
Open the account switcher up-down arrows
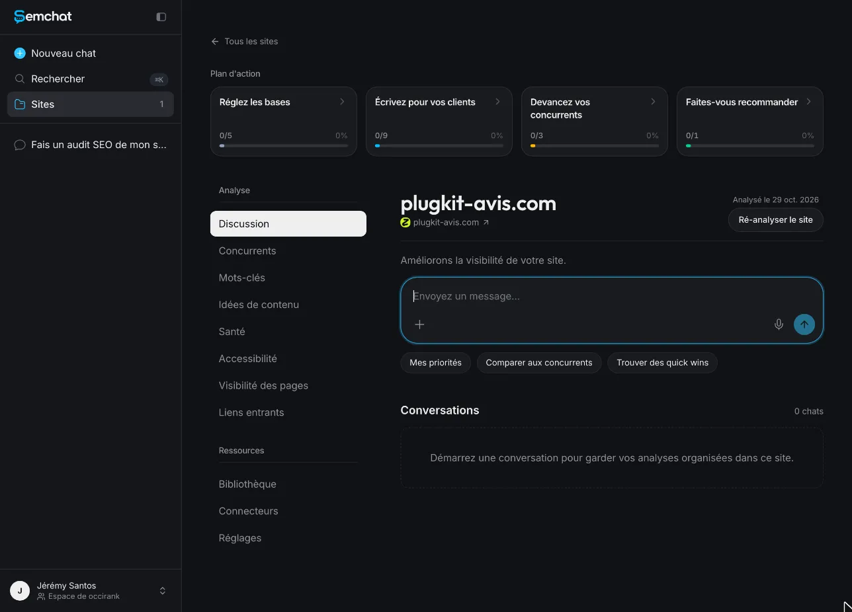(163, 591)
